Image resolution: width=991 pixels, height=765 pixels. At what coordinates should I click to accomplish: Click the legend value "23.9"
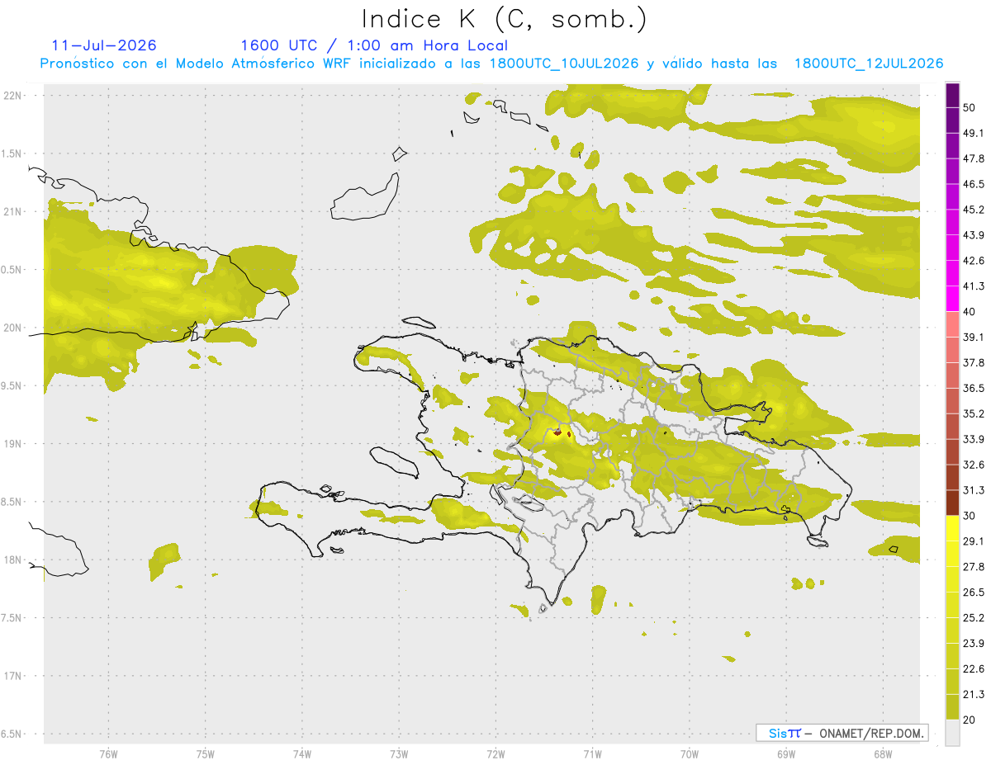974,643
